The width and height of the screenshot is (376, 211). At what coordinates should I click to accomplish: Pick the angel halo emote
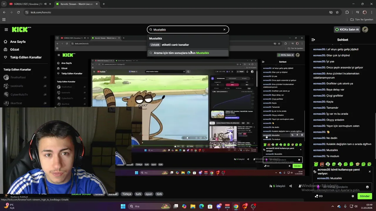[x=316, y=164]
